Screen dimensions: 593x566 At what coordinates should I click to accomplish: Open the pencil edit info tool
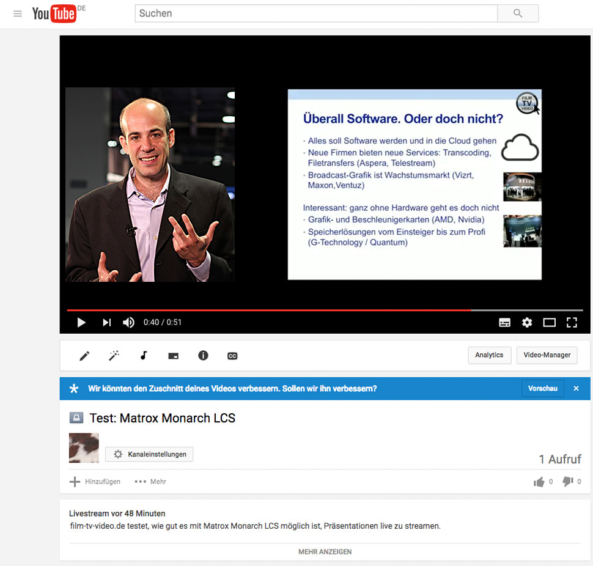click(x=84, y=356)
